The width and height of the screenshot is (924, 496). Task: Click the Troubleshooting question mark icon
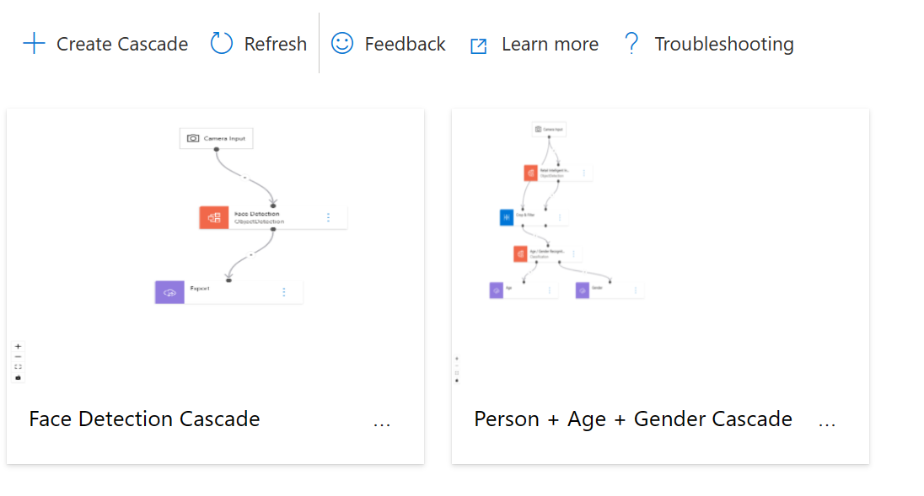click(x=631, y=43)
